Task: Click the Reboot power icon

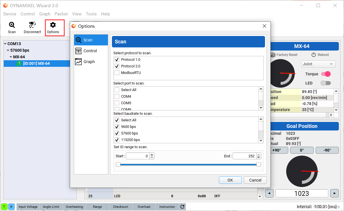Action: coord(313,55)
